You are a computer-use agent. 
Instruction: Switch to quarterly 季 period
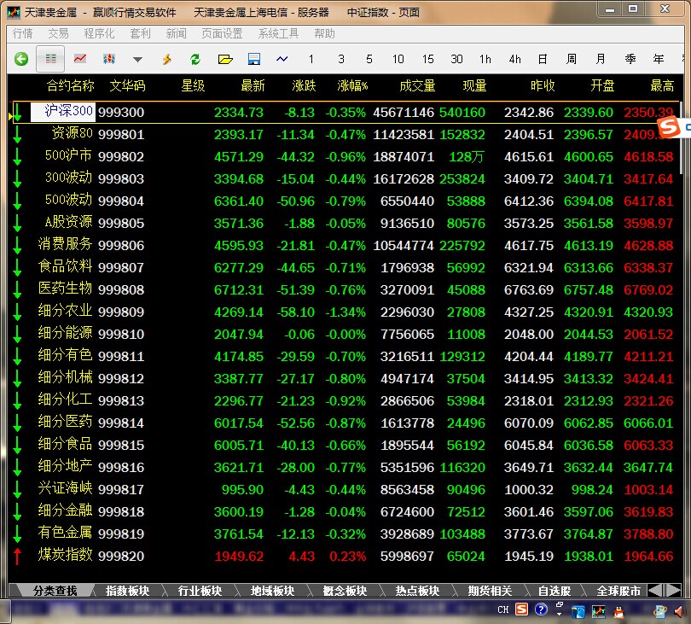pyautogui.click(x=630, y=59)
